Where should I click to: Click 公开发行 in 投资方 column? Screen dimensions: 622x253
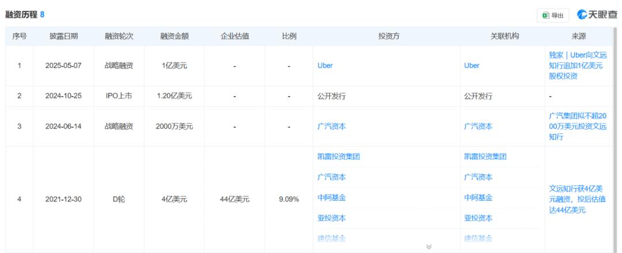coord(332,96)
